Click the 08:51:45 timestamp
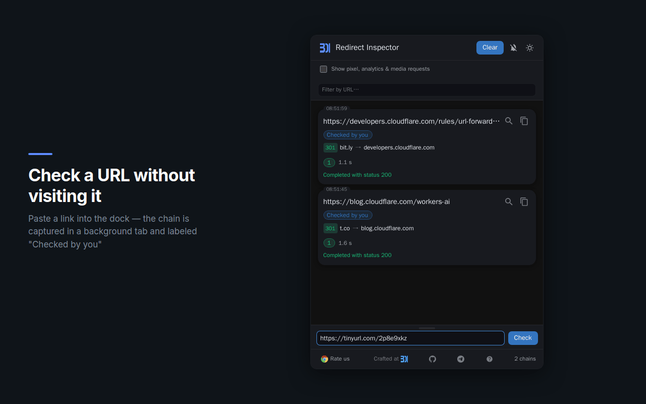 [337, 189]
